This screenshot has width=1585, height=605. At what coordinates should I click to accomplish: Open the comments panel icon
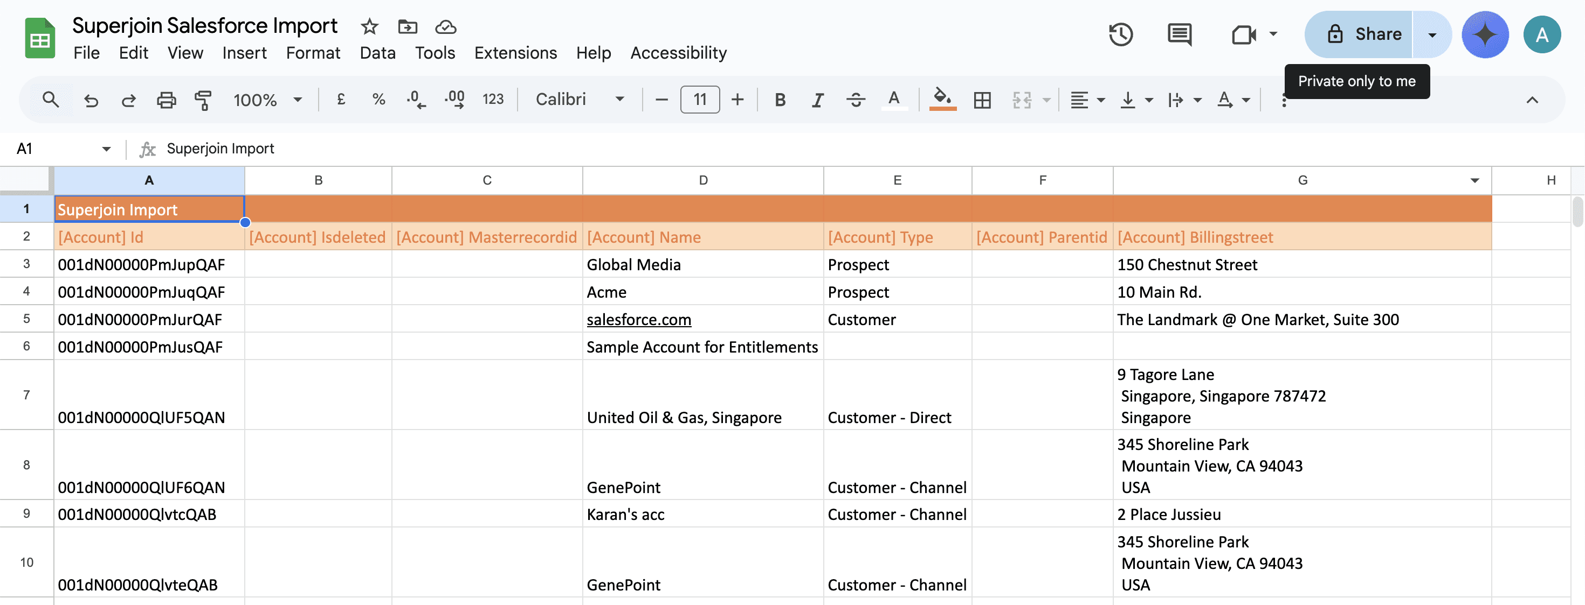1179,34
